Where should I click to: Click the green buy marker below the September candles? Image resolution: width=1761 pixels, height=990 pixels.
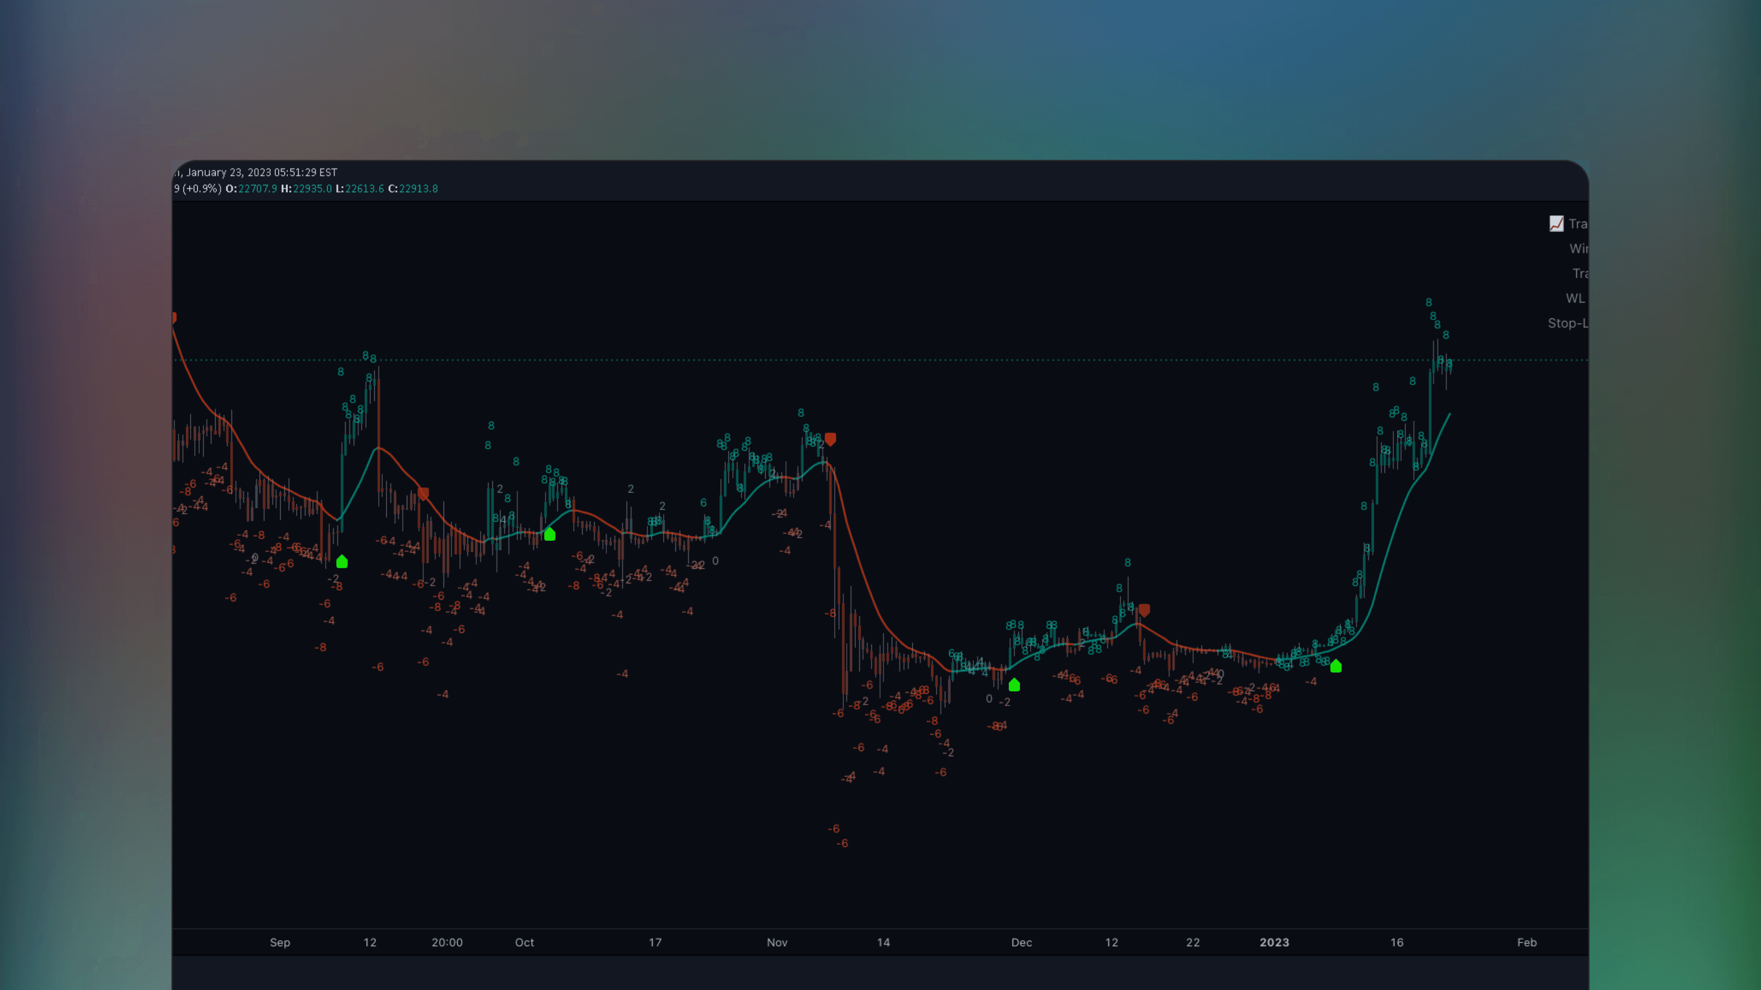342,562
